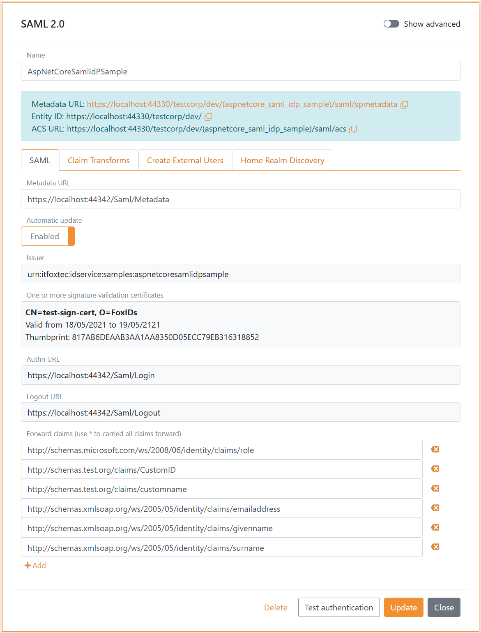This screenshot has width=481, height=633.
Task: Copy the ACS URL via its copy icon
Action: point(353,129)
